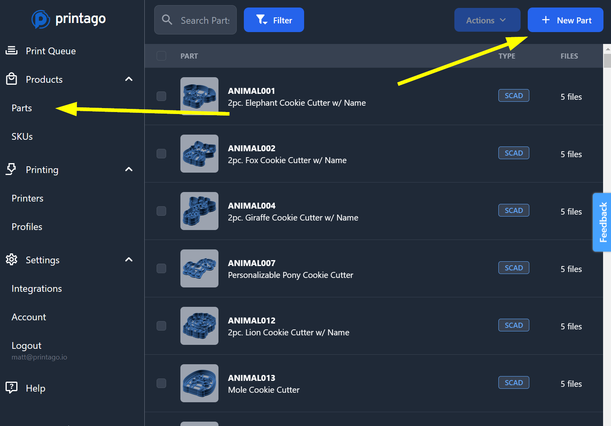611x426 pixels.
Task: Open the ANIMAL013 mole cutter thumbnail
Action: coord(199,383)
